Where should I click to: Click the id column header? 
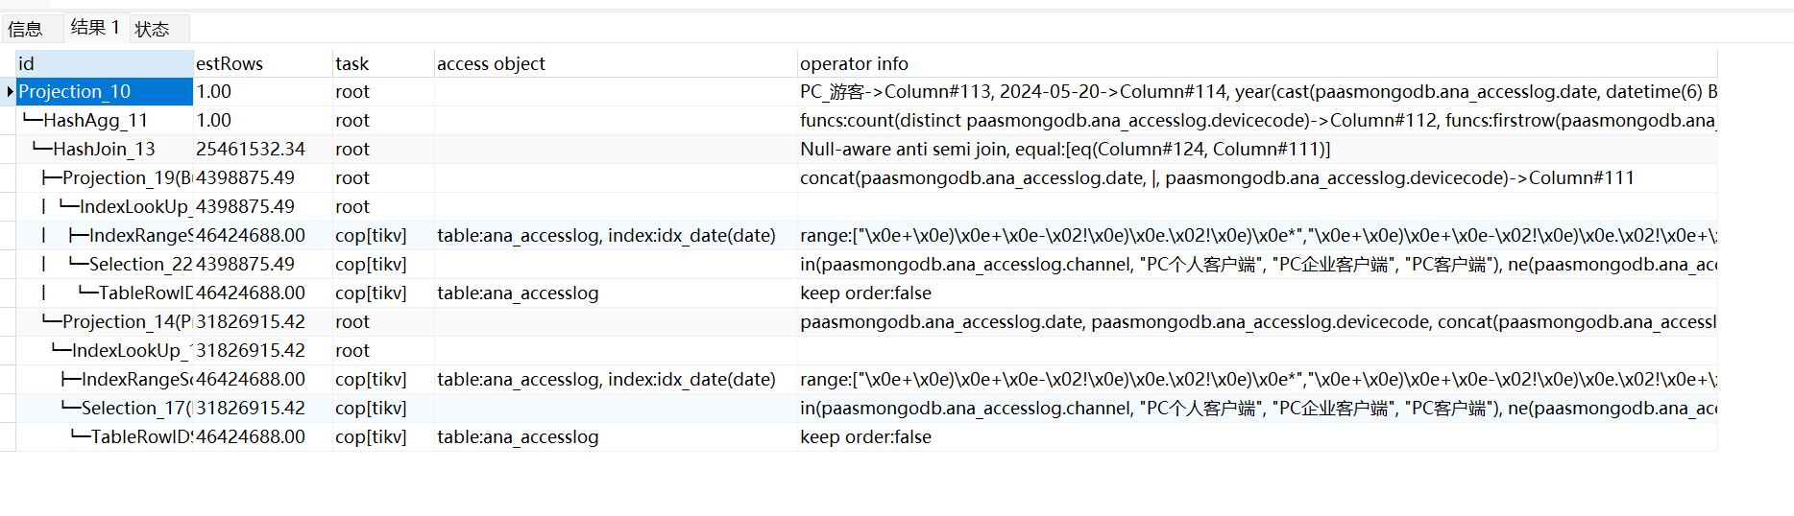(104, 63)
